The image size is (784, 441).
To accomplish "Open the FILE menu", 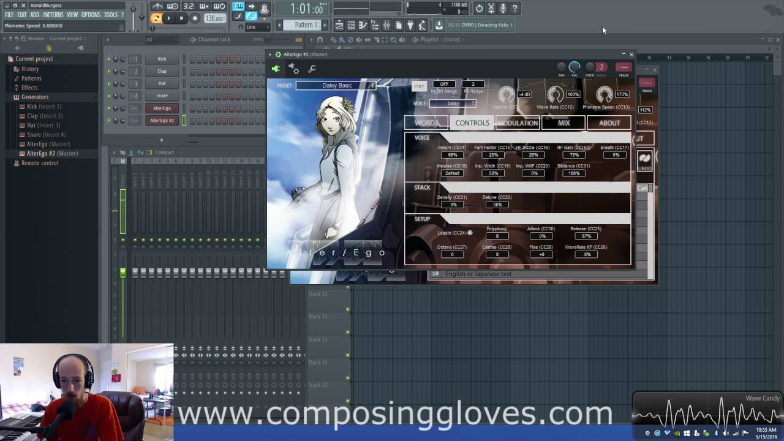I will coord(9,15).
